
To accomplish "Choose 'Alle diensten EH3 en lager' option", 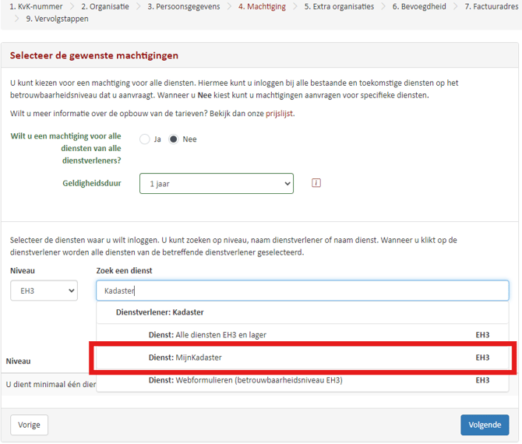I will [x=302, y=335].
